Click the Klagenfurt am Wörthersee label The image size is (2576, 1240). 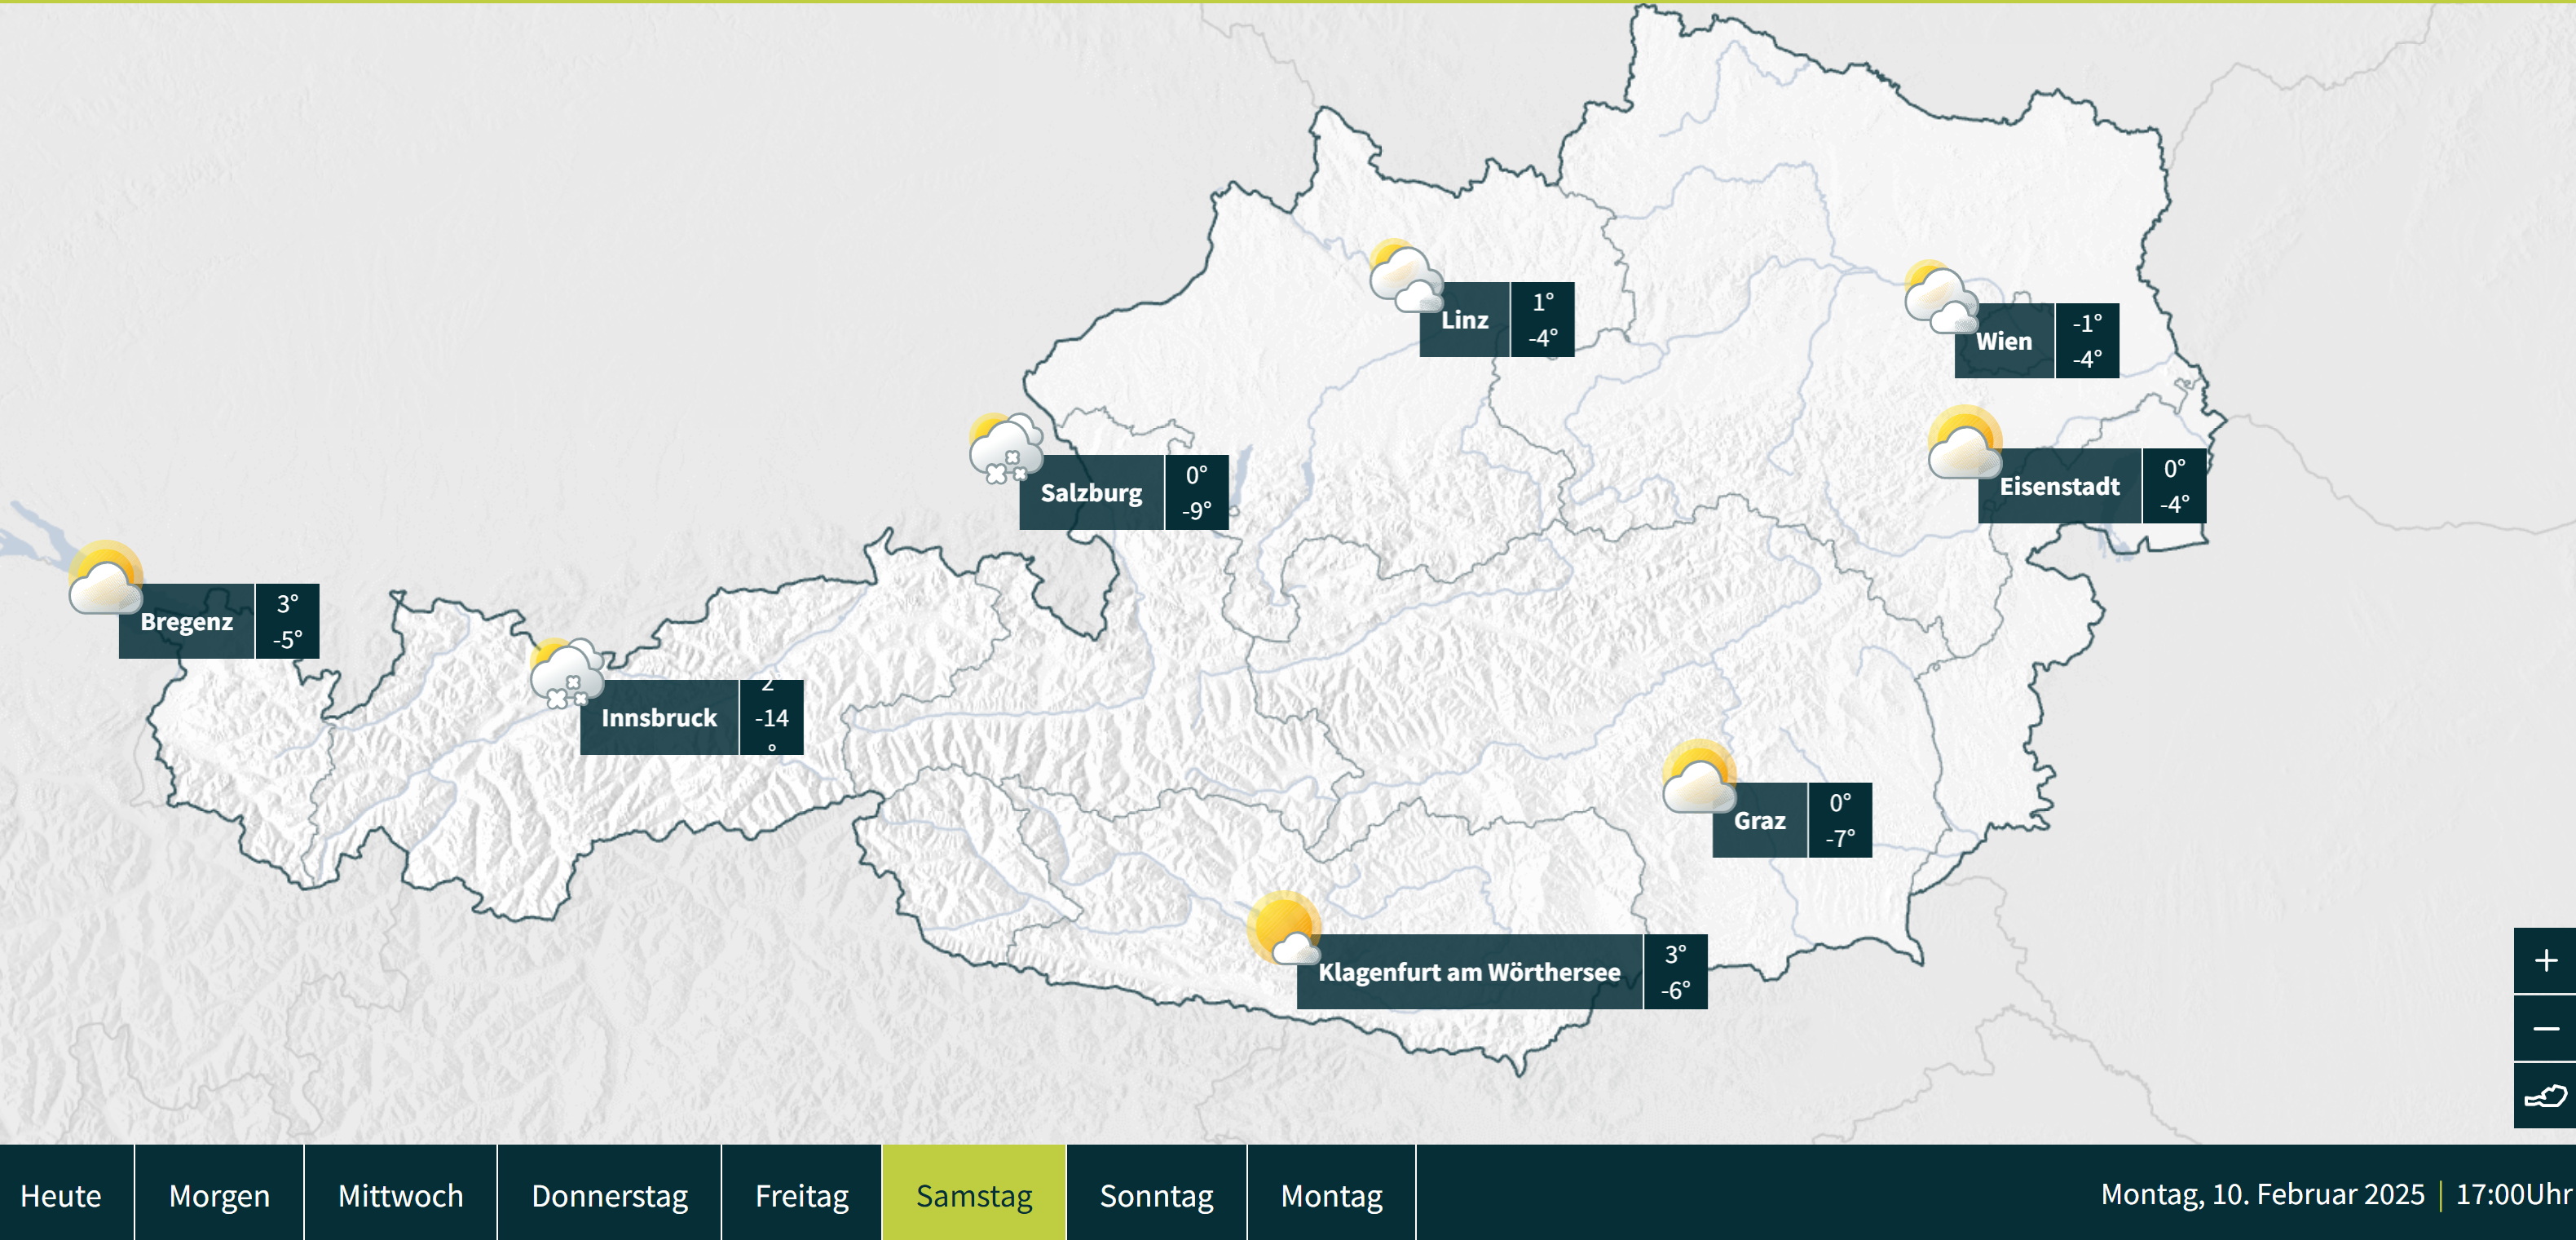(1469, 972)
